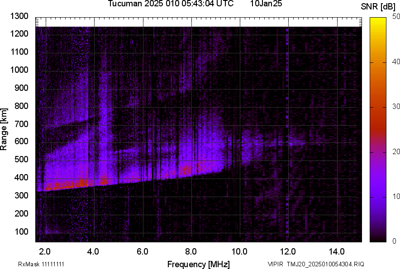Click the SNR color scale bar
The height and width of the screenshot is (269, 400).
378,130
